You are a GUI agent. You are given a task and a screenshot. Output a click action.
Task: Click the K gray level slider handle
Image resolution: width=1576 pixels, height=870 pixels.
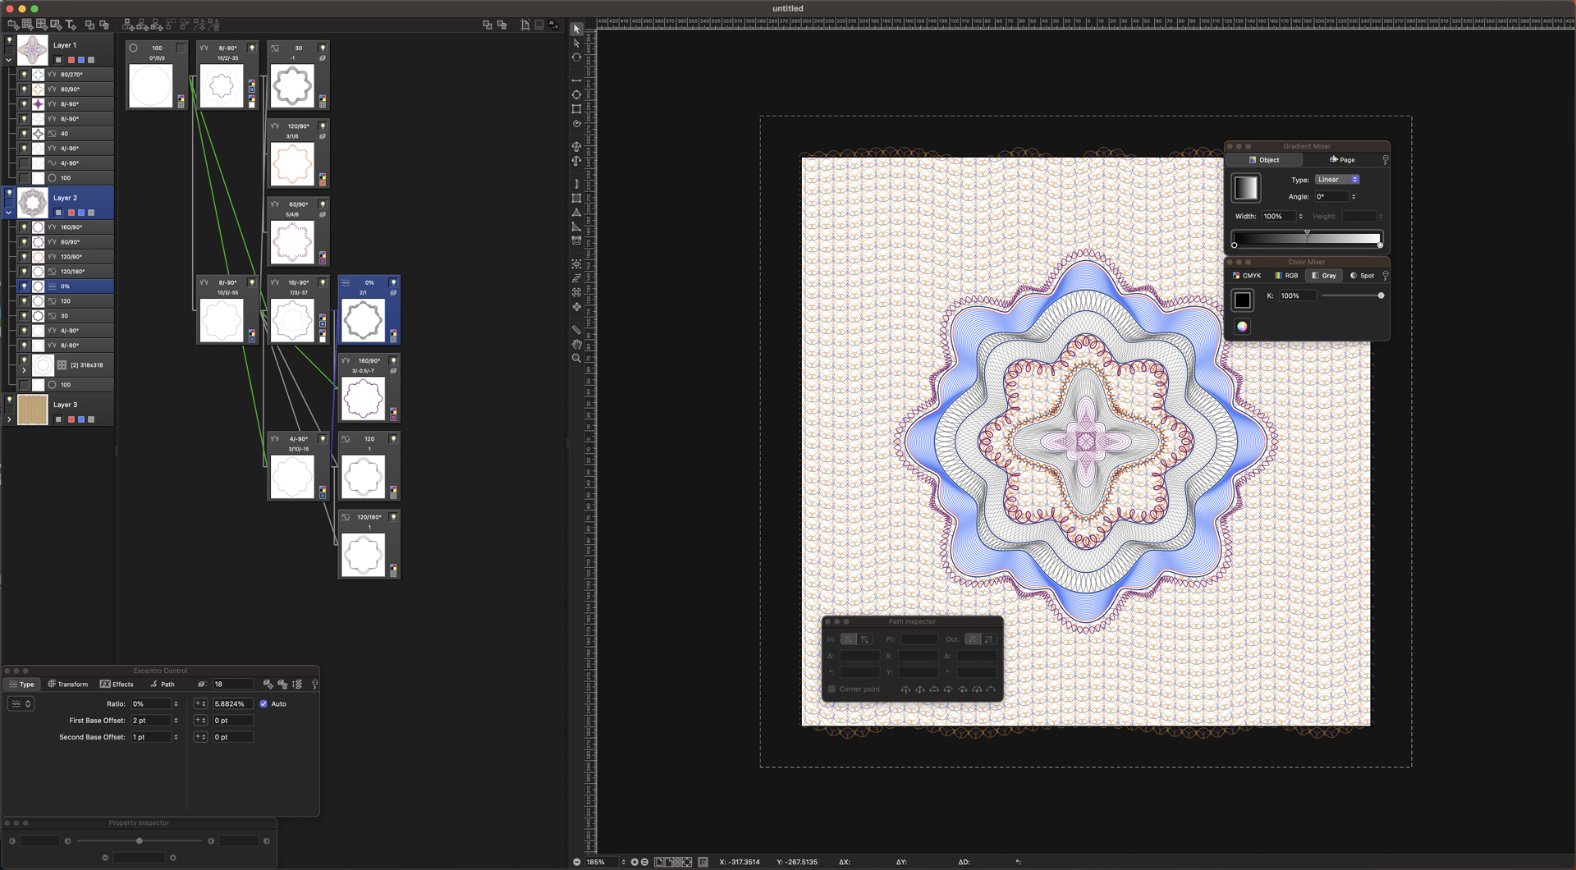1381,295
